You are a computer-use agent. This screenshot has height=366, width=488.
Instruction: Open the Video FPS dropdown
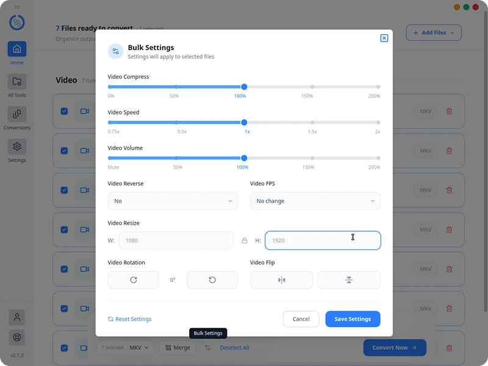315,201
